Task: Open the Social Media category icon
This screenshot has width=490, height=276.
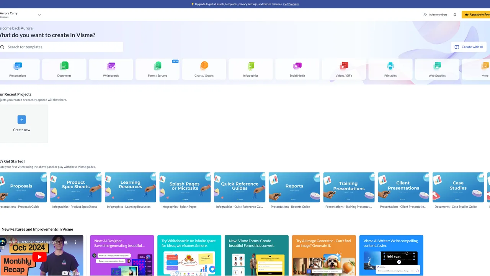Action: 297,66
